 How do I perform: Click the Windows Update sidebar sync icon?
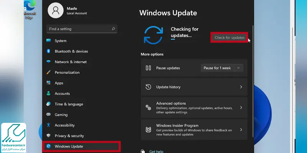(49, 146)
